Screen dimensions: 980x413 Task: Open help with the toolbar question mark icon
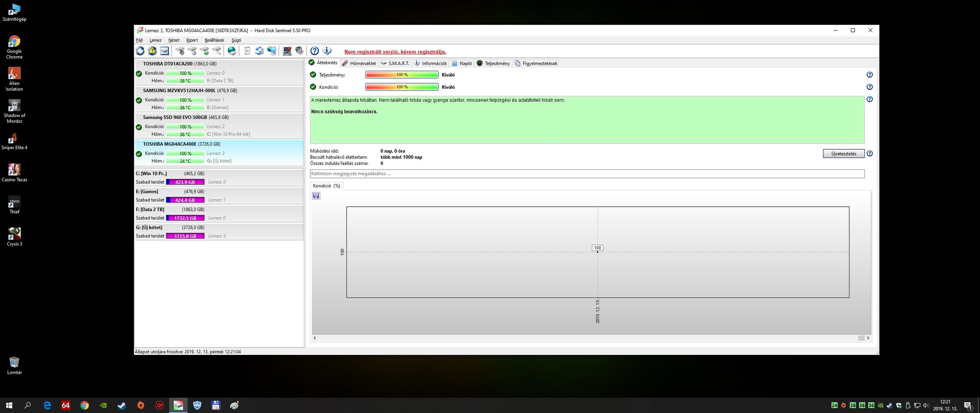pyautogui.click(x=314, y=51)
